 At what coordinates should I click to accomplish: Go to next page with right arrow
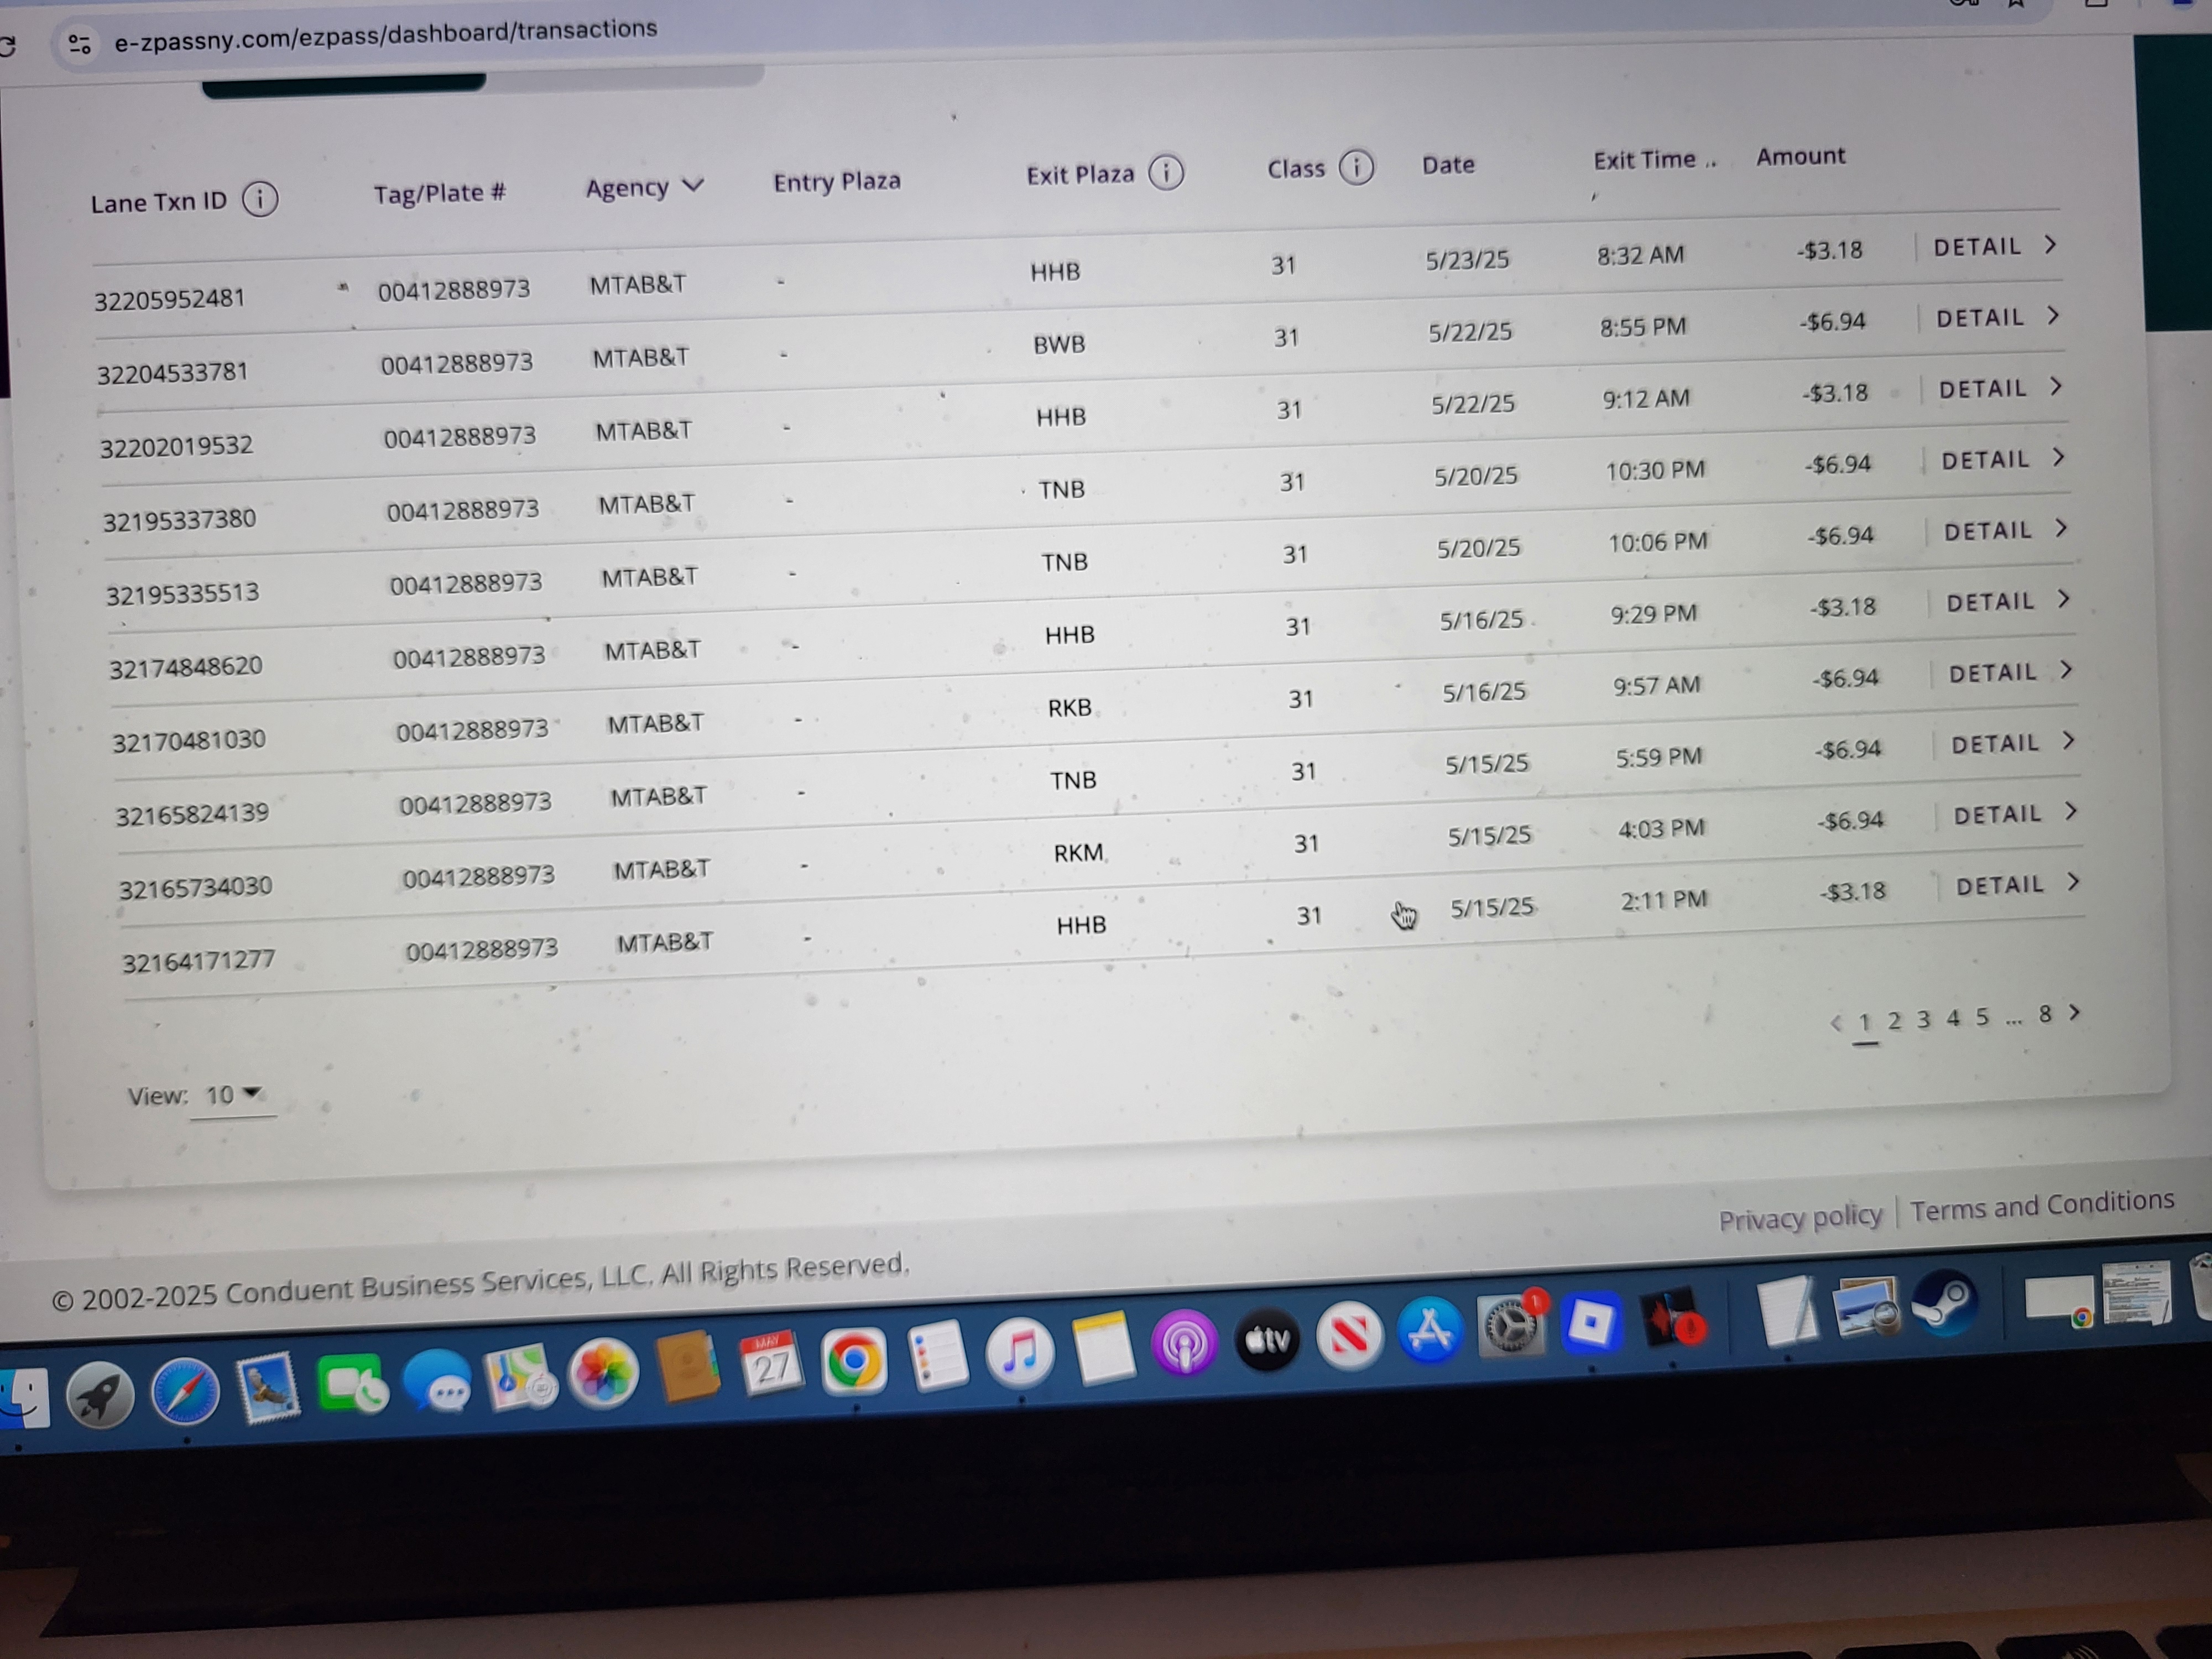2074,1012
